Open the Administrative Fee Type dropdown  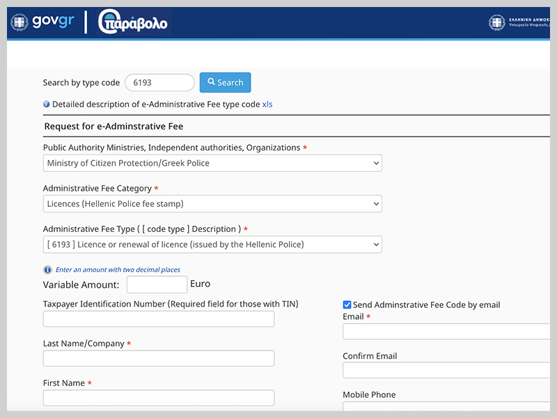click(212, 245)
